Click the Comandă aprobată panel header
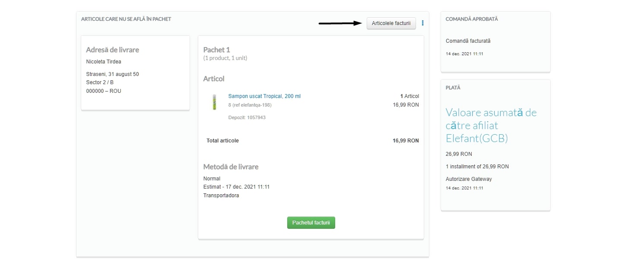625x262 pixels. pos(472,19)
